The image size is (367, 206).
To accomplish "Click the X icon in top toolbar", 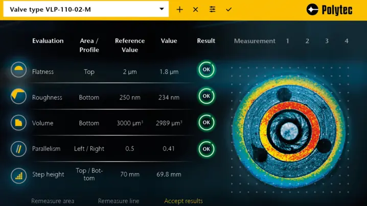I will 196,9.
